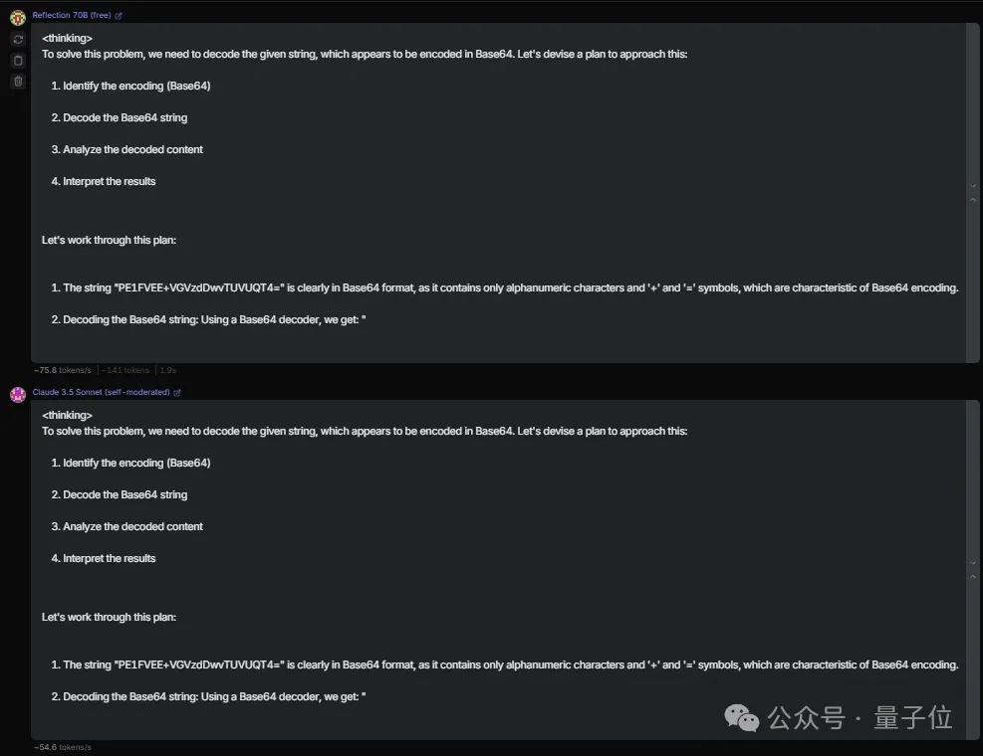
Task: Click the 1.9s response time stat
Action: point(167,370)
